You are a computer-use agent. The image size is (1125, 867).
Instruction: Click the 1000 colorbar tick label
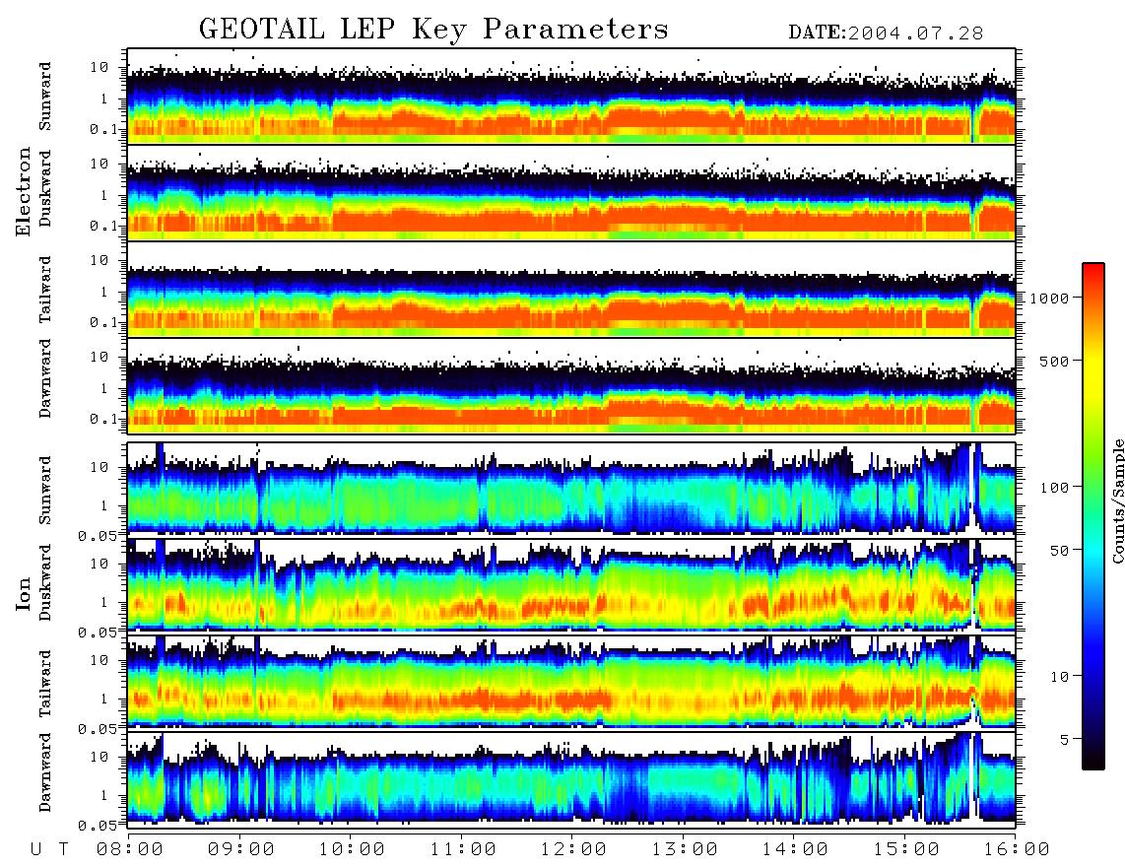point(1049,298)
